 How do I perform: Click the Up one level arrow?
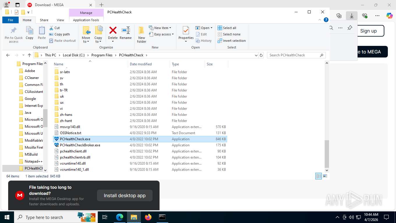tap(29, 55)
